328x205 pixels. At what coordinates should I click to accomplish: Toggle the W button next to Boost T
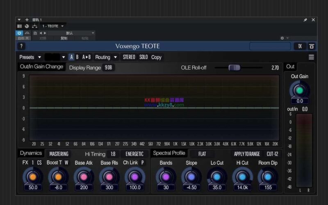click(66, 162)
